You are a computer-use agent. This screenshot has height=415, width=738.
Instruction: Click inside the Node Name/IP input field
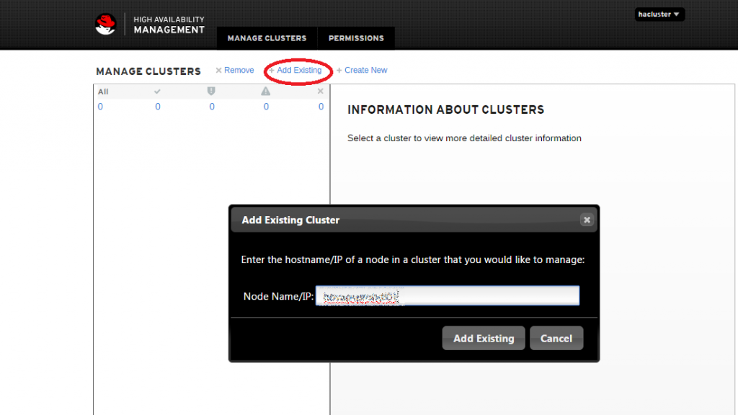click(447, 295)
